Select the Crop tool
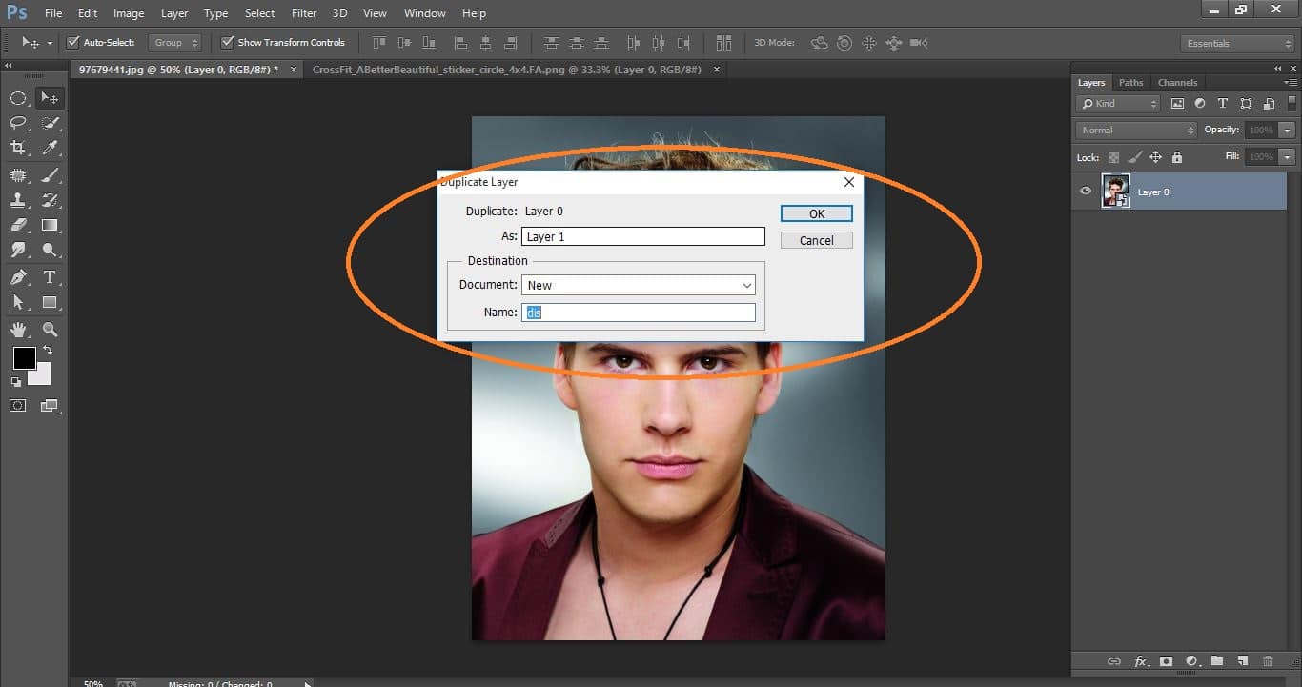 click(19, 148)
